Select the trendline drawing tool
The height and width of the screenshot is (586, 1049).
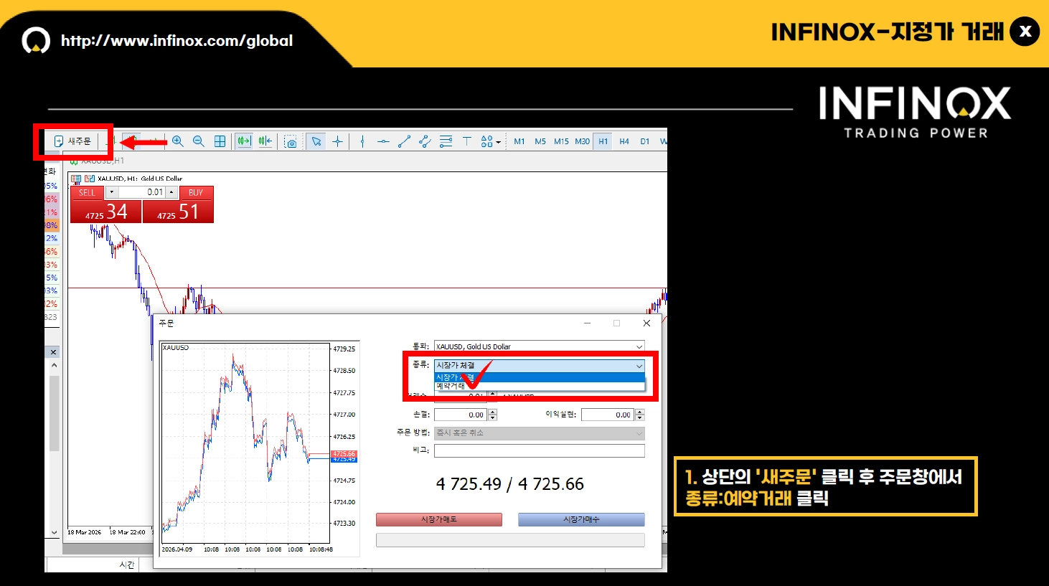point(404,141)
